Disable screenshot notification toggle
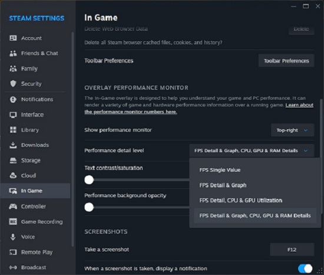 (x=305, y=269)
